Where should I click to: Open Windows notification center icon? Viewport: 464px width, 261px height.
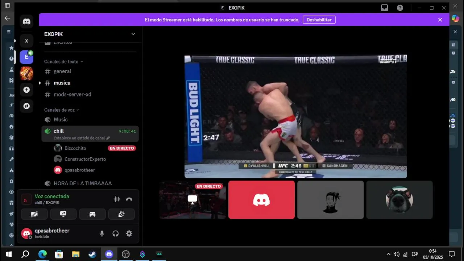tap(452, 254)
